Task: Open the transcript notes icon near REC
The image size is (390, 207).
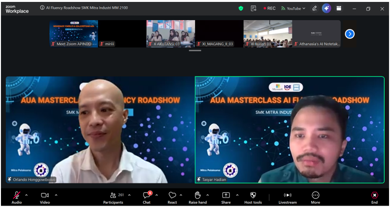Action: [x=253, y=9]
